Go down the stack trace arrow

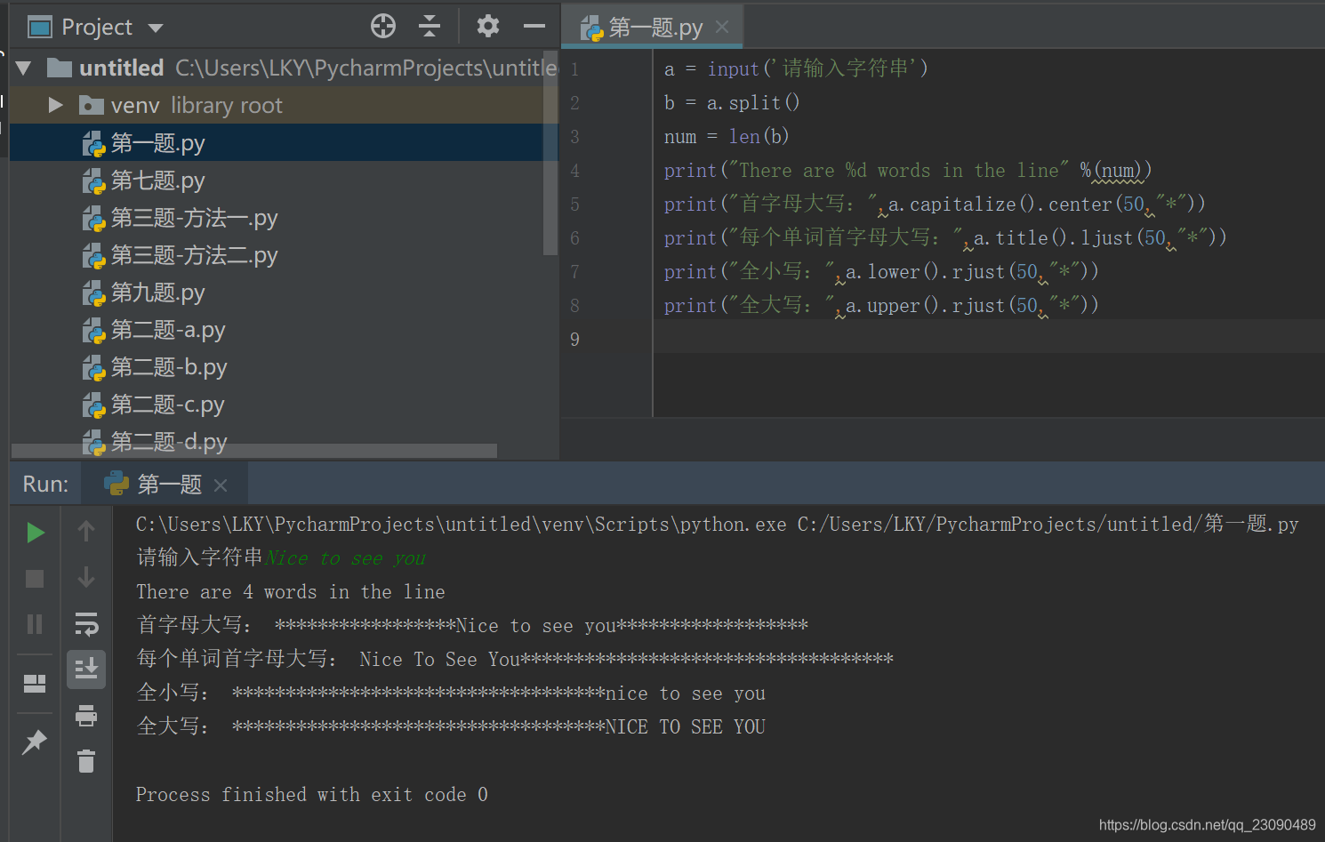click(x=86, y=578)
